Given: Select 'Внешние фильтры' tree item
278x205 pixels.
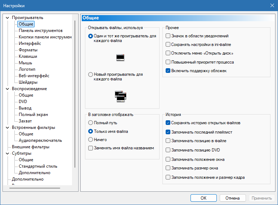Looking at the screenshot, I should click(31, 147).
